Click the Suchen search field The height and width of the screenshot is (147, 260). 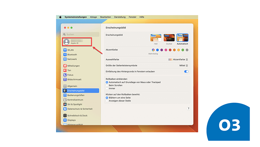[x=81, y=34]
